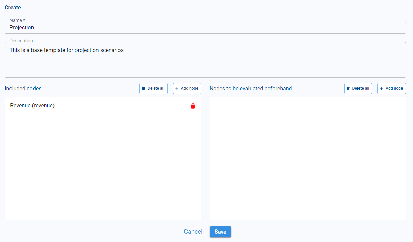The height and width of the screenshot is (242, 413).
Task: Cancel creating the template
Action: [193, 232]
